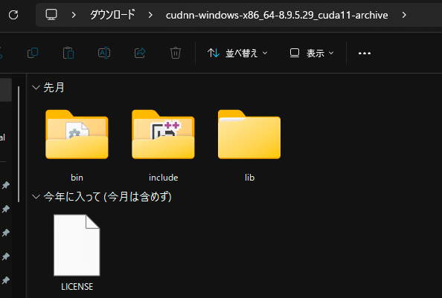Click the Copy toolbar icon
Screen dimensions: 442x298
click(x=33, y=53)
